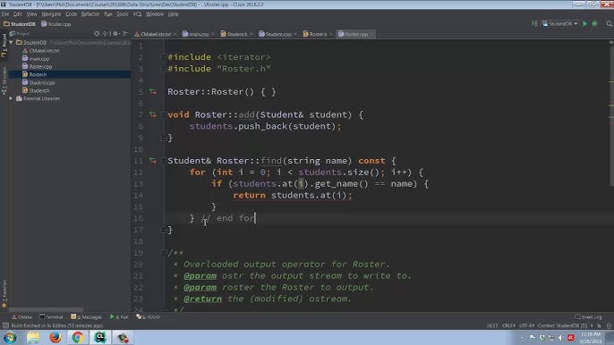This screenshot has width=614, height=345.
Task: Toggle the Project tool window side tab
Action: pyautogui.click(x=4, y=46)
